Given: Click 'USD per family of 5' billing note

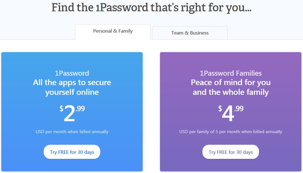Looking at the screenshot, I should coord(231,132).
